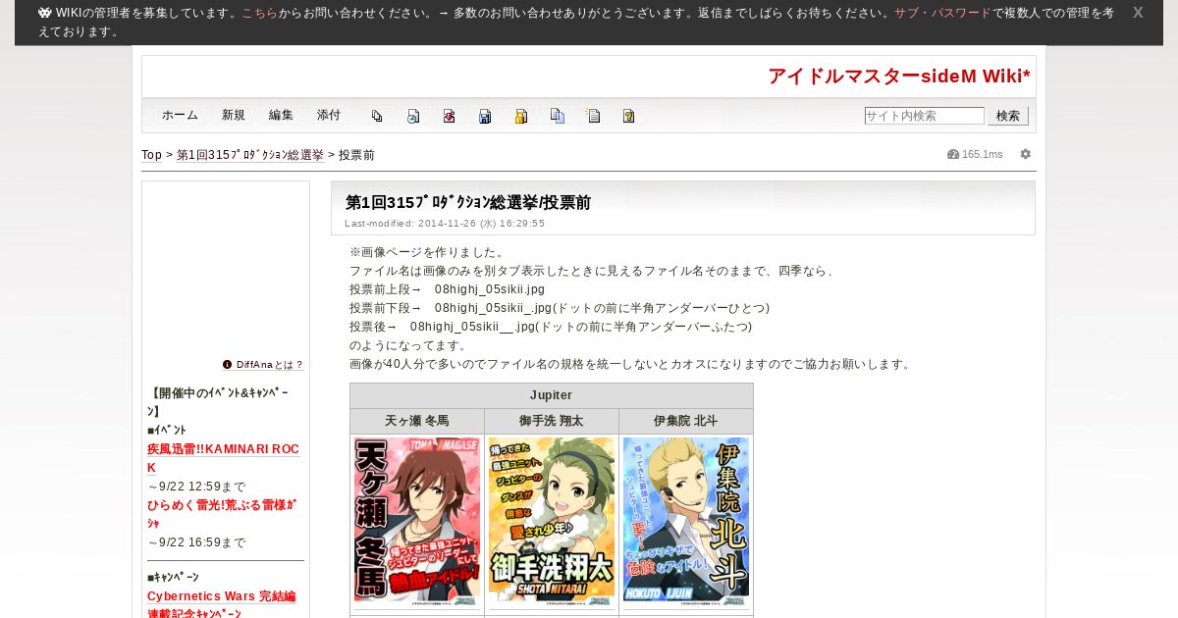Screen dimensions: 1178x618
Task: Click the copy page icon in toolbar
Action: point(377,116)
